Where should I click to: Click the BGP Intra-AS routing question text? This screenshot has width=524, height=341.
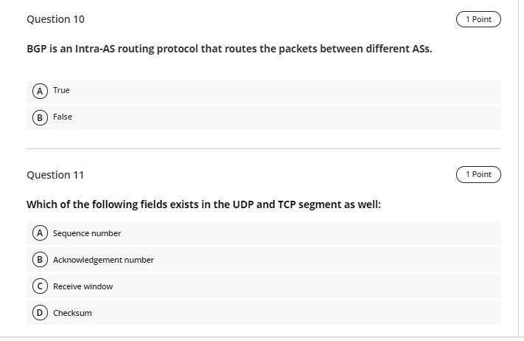pyautogui.click(x=229, y=49)
